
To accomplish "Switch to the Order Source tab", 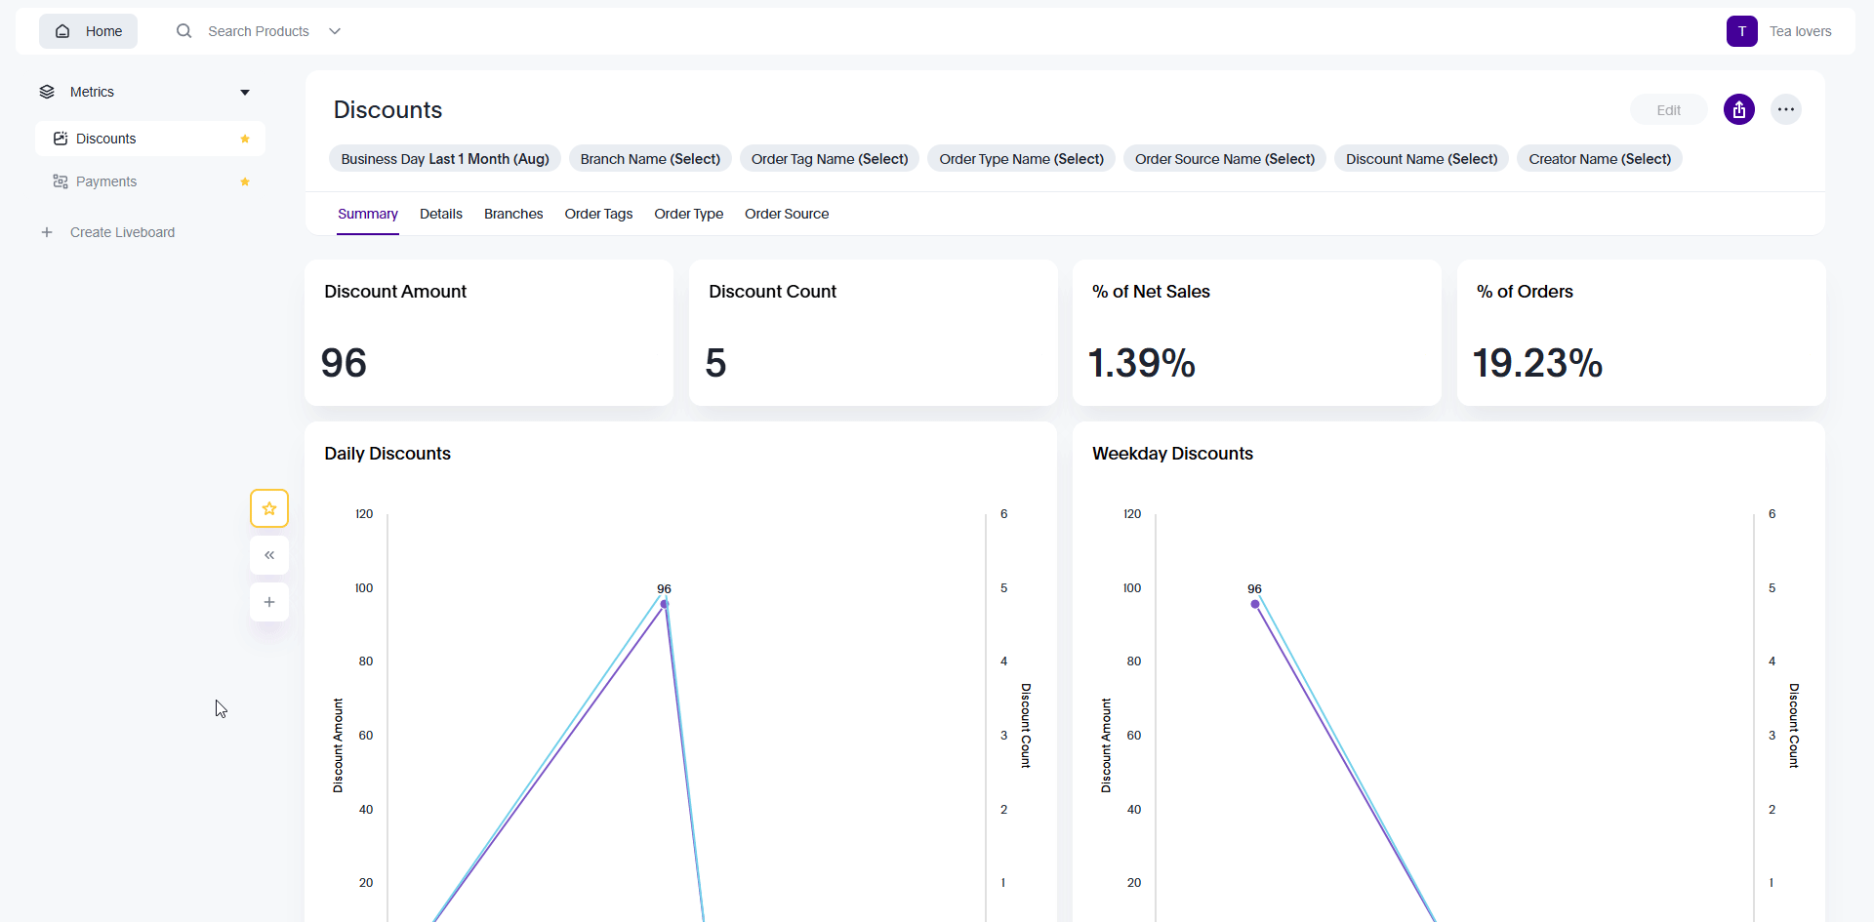I will pyautogui.click(x=787, y=214).
